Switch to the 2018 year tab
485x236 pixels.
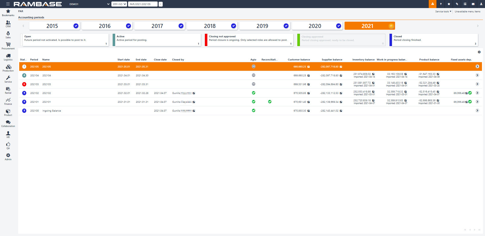coord(212,26)
